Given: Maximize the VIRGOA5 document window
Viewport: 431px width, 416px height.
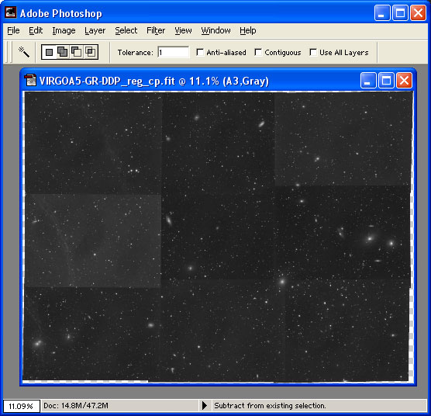Looking at the screenshot, I should [386, 81].
